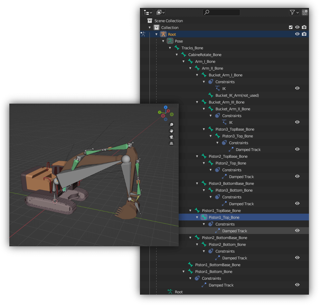Click the hand pan icon in the viewport sidebar

(171, 131)
